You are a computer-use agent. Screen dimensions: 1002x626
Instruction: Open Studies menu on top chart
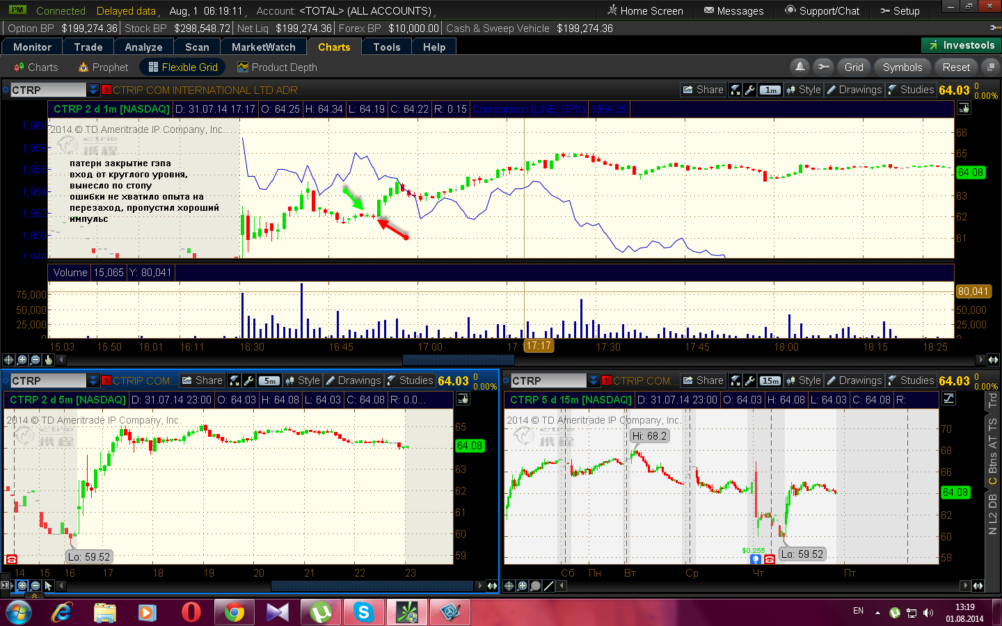911,90
